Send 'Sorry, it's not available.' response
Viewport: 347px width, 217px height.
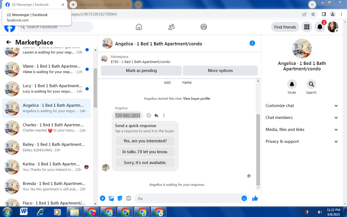point(145,163)
